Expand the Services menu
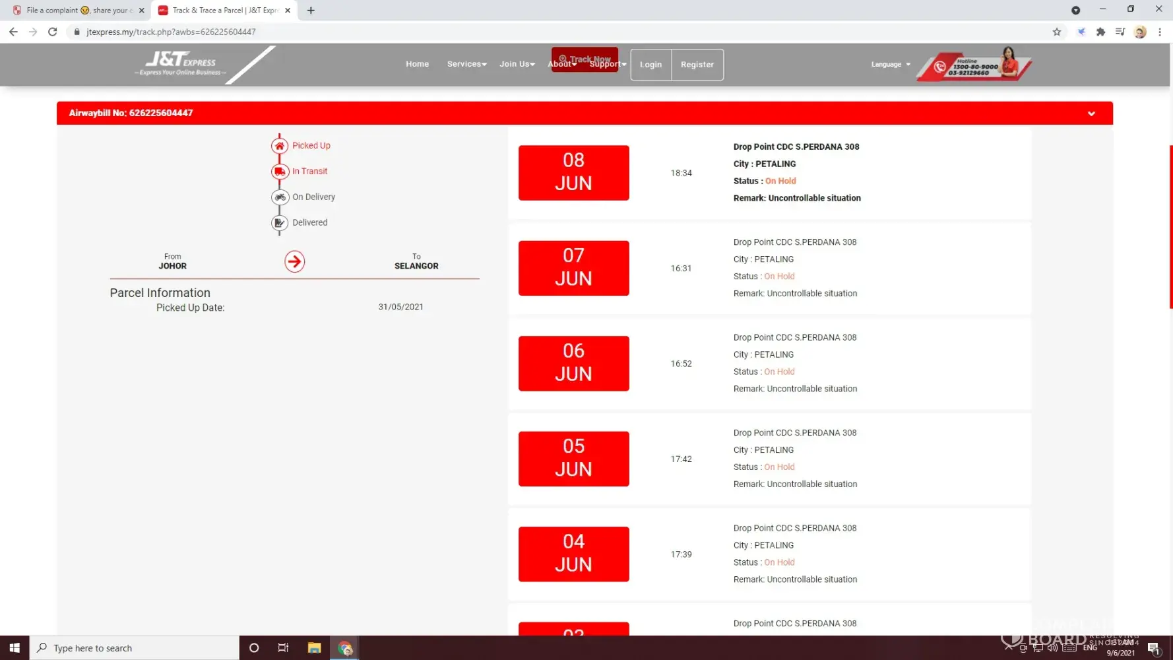The height and width of the screenshot is (660, 1173). [x=466, y=65]
